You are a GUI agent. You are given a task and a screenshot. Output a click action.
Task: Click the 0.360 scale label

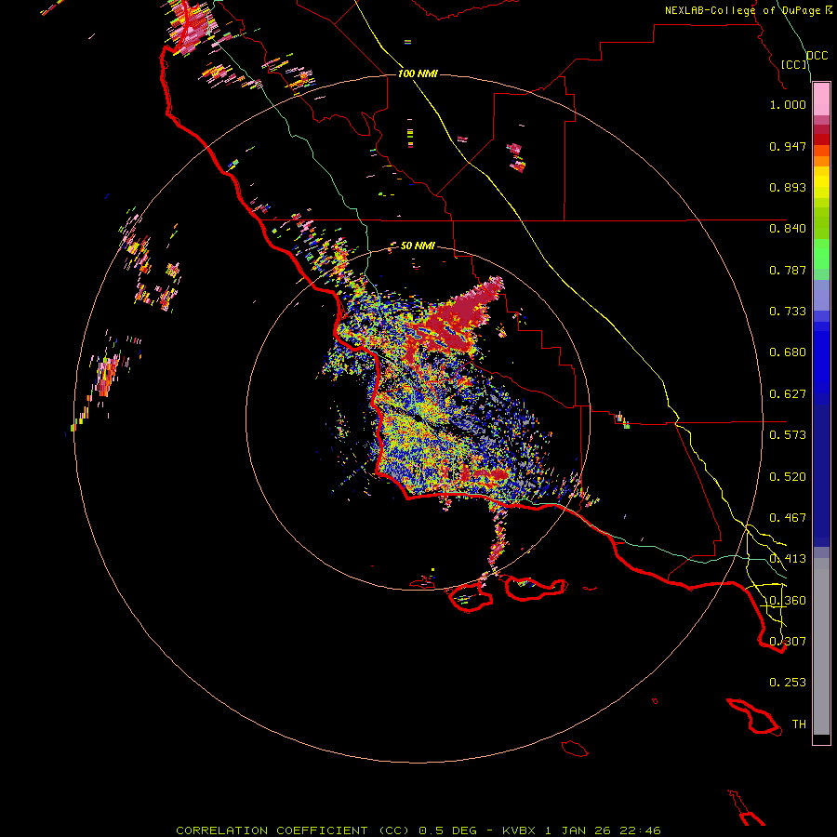coord(788,601)
